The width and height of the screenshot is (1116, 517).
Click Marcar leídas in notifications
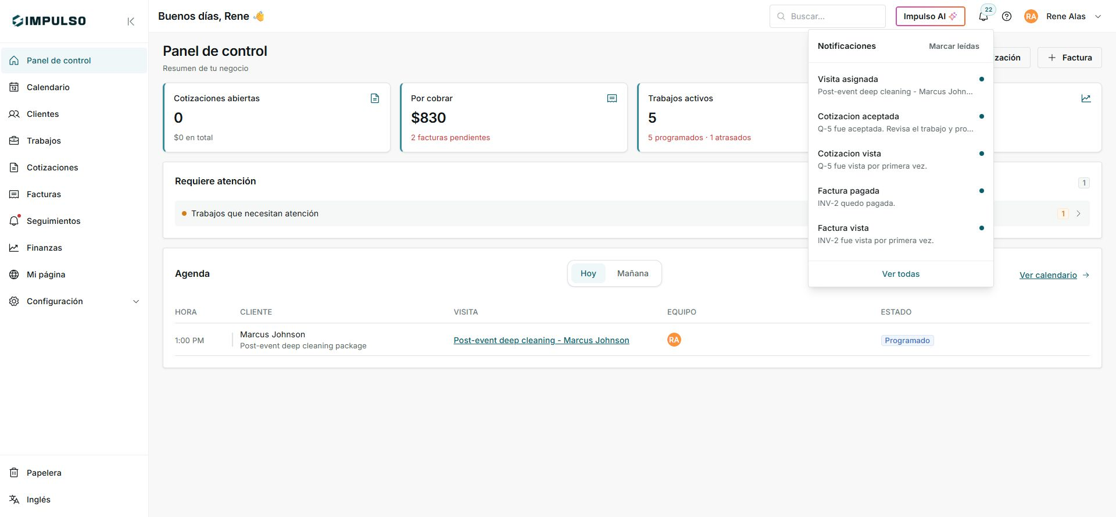(954, 46)
